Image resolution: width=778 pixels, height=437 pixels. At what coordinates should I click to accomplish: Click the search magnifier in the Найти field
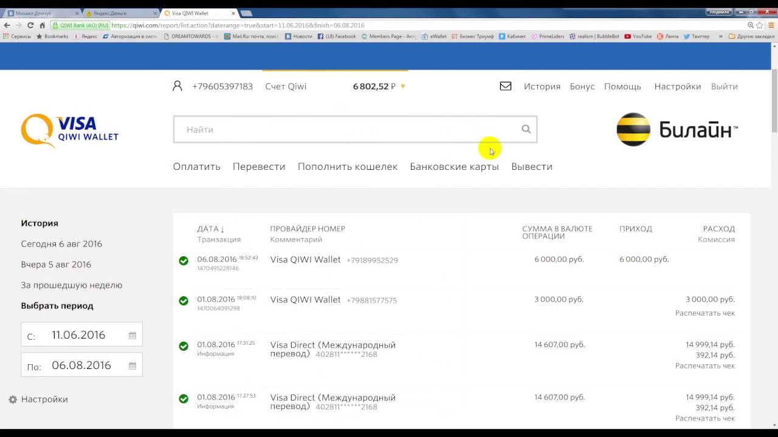(526, 129)
